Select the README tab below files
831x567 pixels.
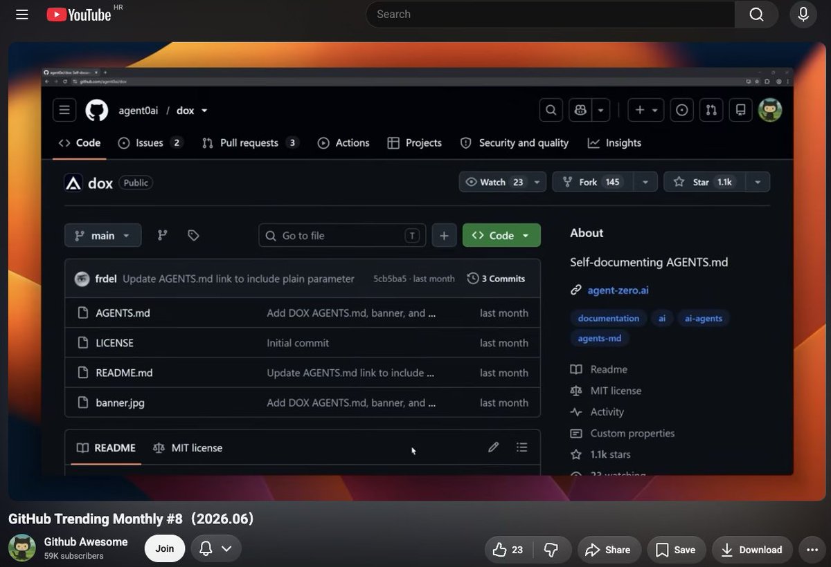tap(106, 448)
